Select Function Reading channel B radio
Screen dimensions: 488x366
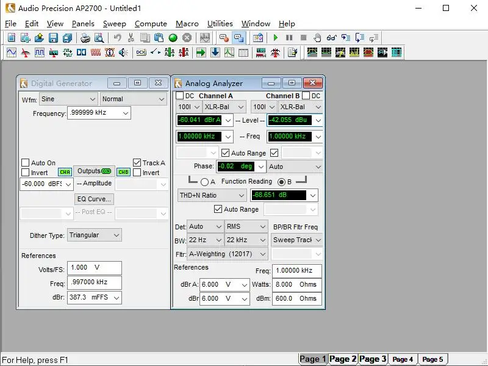click(x=281, y=182)
